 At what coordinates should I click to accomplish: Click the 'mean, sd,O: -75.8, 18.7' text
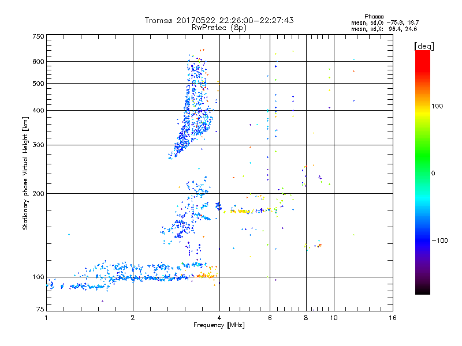click(x=385, y=23)
